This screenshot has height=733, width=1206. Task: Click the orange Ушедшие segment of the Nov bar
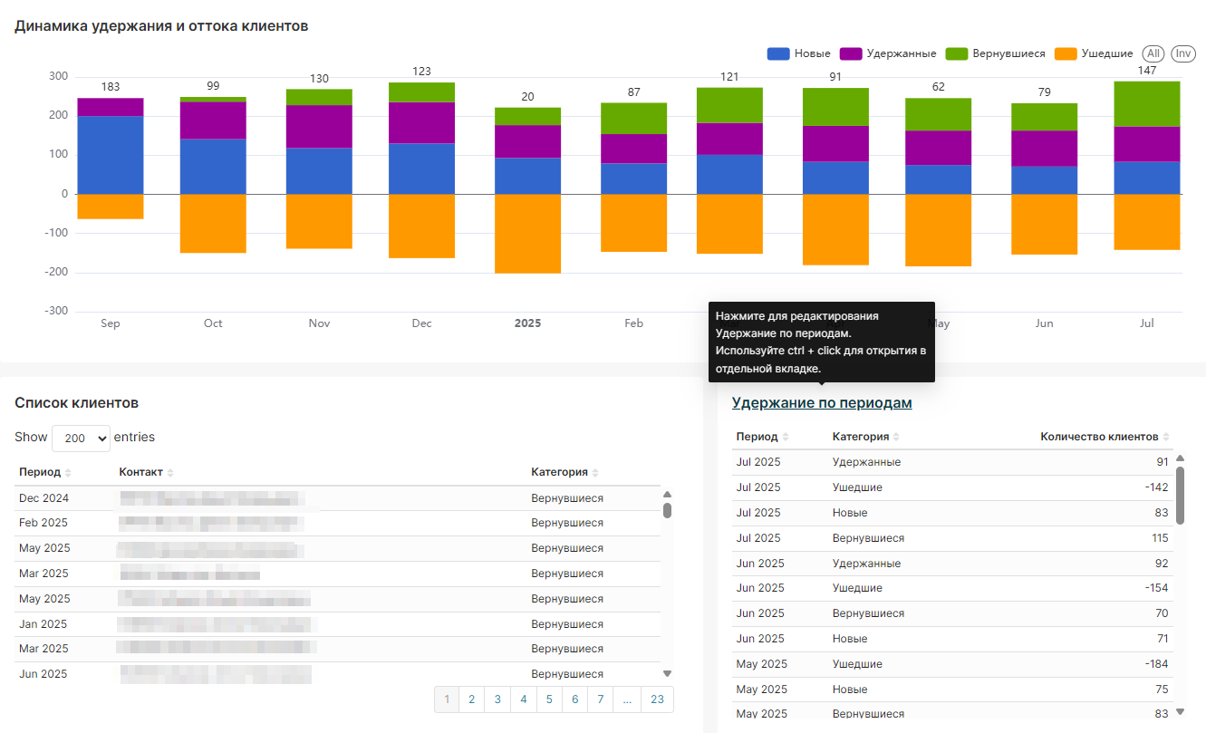[319, 221]
